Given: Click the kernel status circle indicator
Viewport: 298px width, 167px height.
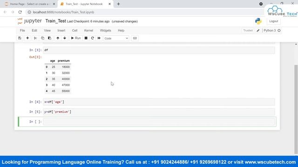Looking at the screenshot, I should [279, 31].
